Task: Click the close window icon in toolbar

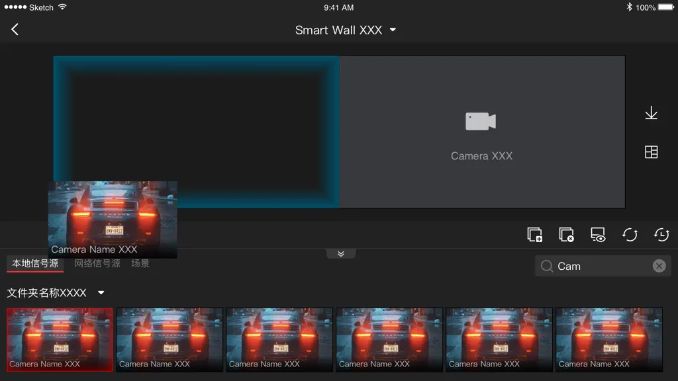Action: (567, 235)
